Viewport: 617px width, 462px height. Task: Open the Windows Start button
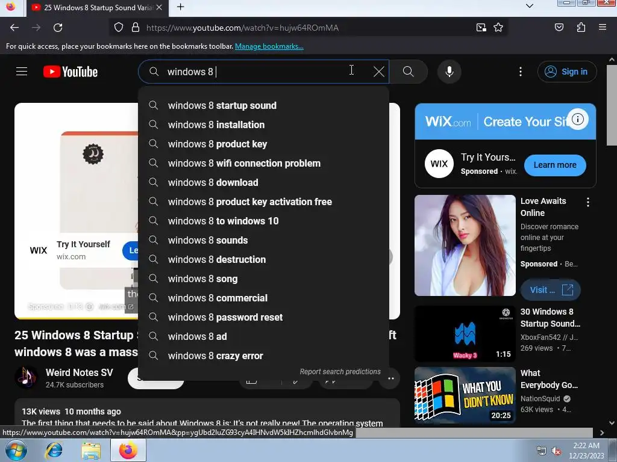(x=16, y=450)
